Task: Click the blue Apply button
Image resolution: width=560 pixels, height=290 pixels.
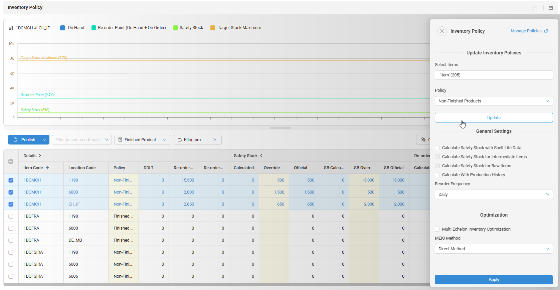Action: pos(494,280)
